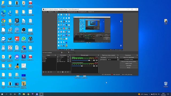Open settings gear for the first audio track

tap(97, 60)
